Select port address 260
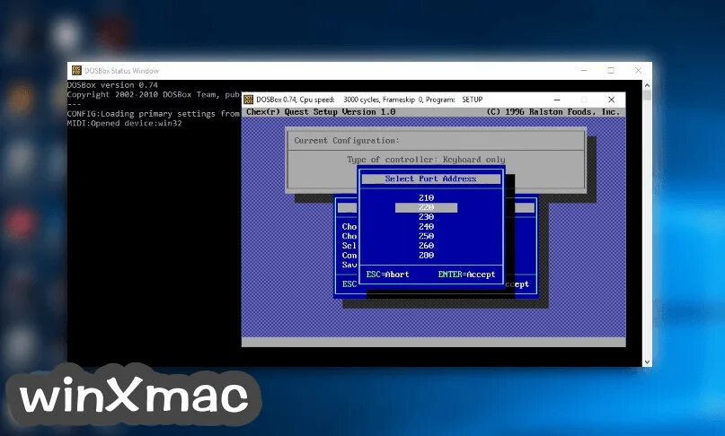725x436 pixels. coord(426,246)
